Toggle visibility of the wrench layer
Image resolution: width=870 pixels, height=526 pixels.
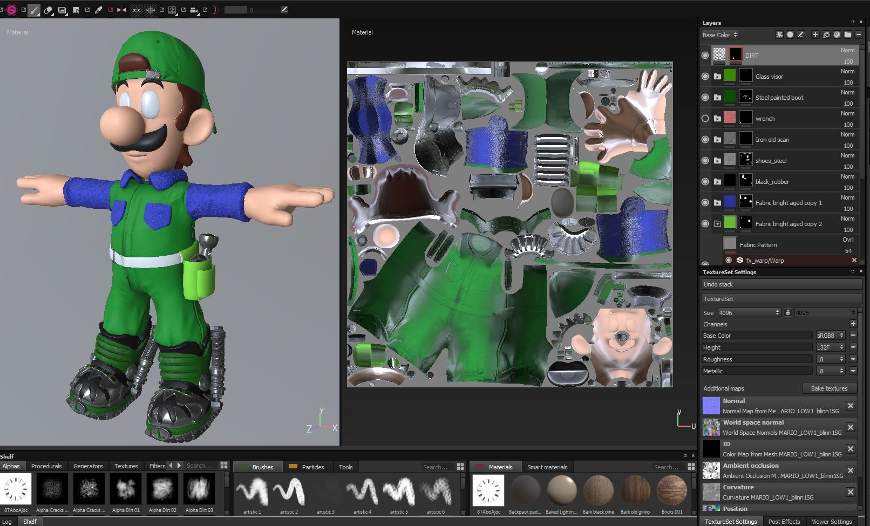(x=705, y=118)
